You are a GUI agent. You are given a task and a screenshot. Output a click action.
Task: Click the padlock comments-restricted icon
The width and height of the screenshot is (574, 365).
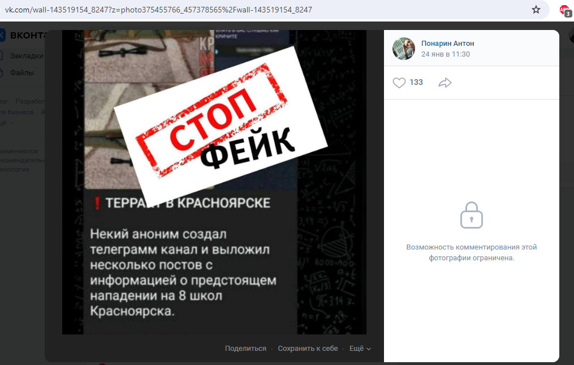[x=472, y=215]
